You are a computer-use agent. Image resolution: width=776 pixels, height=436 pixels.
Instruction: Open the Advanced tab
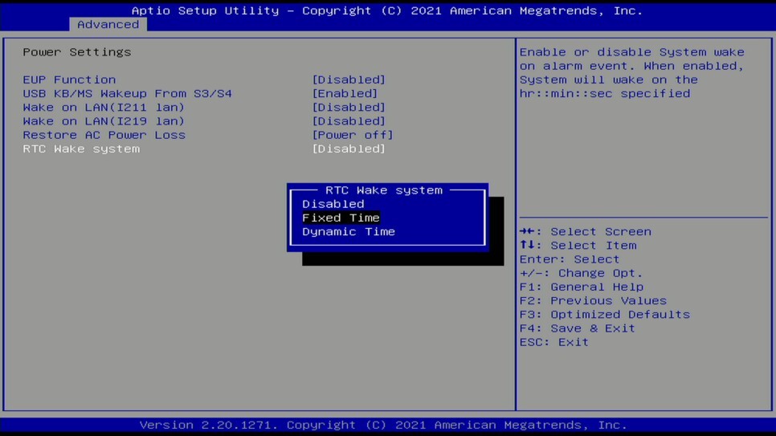coord(108,24)
